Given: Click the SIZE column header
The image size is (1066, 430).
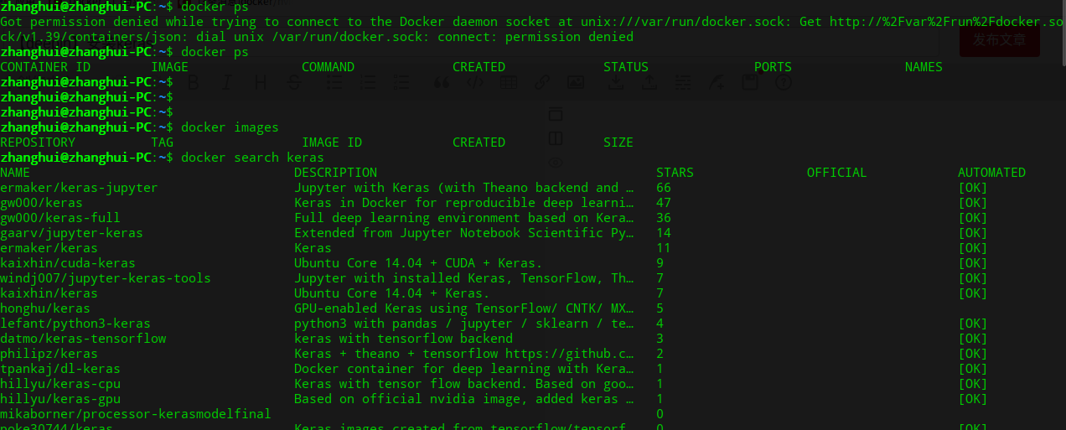Looking at the screenshot, I should (x=618, y=142).
